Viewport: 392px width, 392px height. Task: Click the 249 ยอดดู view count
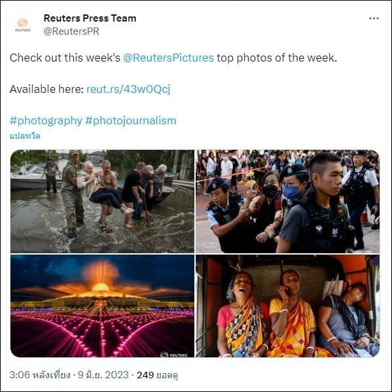pyautogui.click(x=157, y=375)
